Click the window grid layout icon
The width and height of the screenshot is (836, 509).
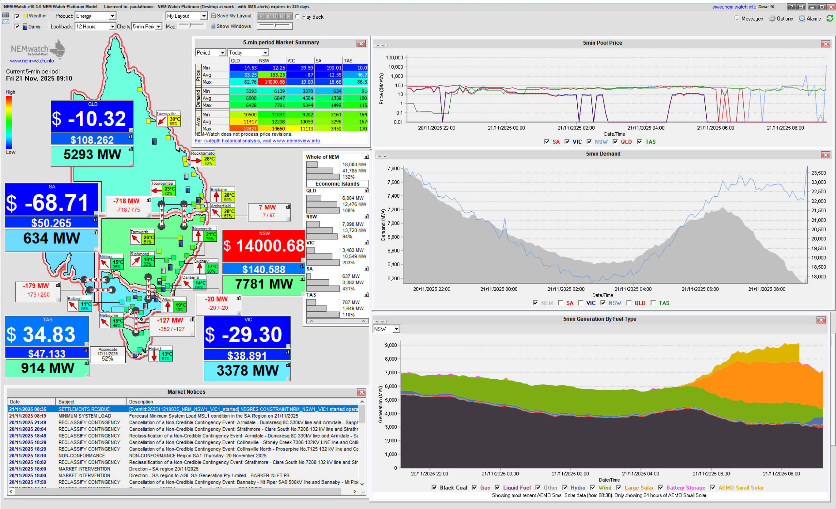801,7
